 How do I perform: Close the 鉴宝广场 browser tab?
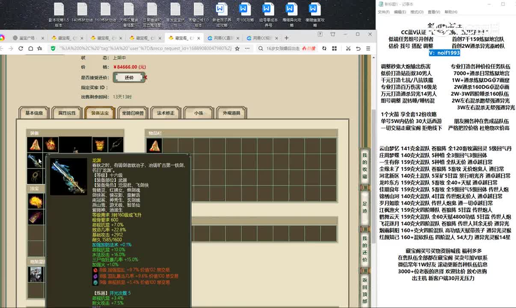point(44,38)
